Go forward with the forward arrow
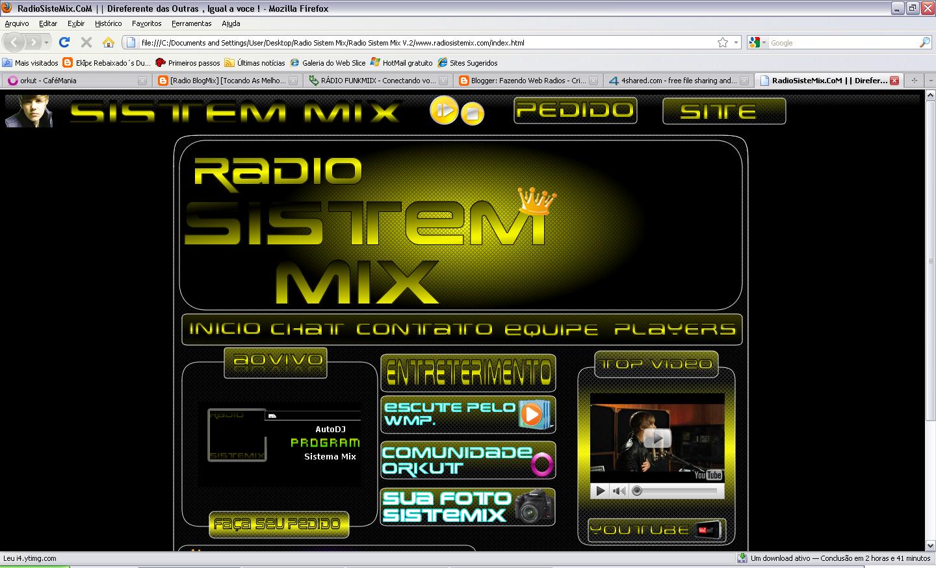This screenshot has width=936, height=568. coord(32,42)
